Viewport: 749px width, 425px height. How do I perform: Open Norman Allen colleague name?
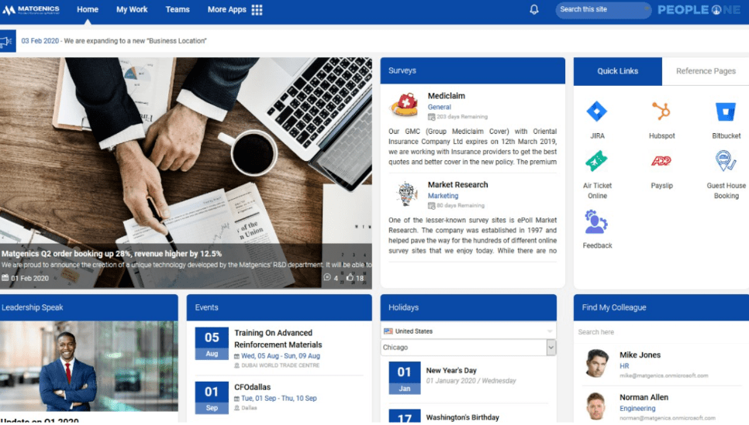coord(644,397)
